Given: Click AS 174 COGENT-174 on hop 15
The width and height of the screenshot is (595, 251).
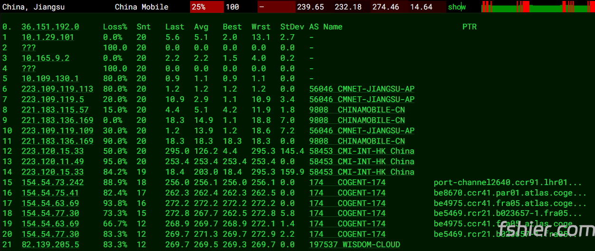Looking at the screenshot, I should (x=347, y=183).
